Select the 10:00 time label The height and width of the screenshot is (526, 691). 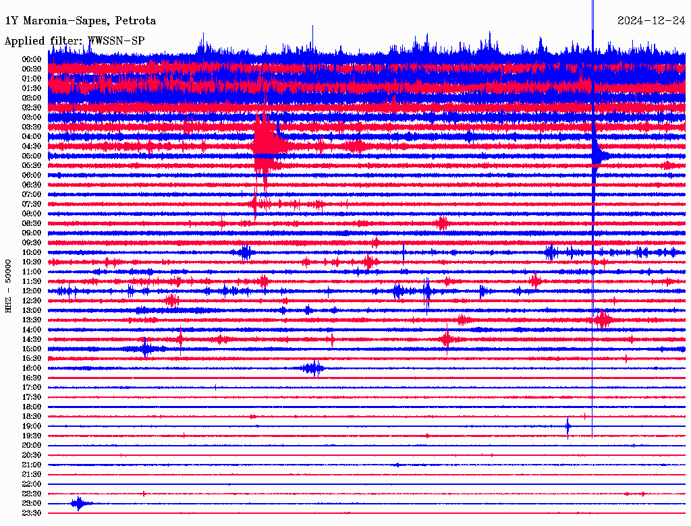pyautogui.click(x=32, y=252)
